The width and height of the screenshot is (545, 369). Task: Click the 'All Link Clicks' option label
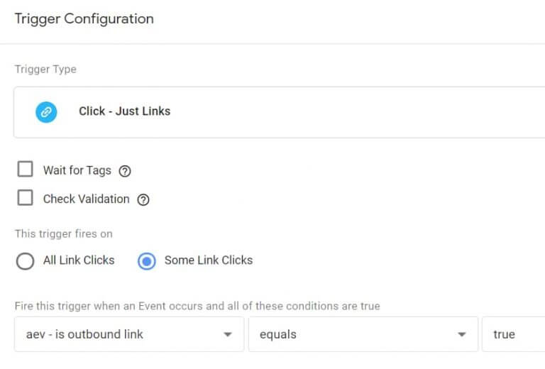pyautogui.click(x=79, y=260)
